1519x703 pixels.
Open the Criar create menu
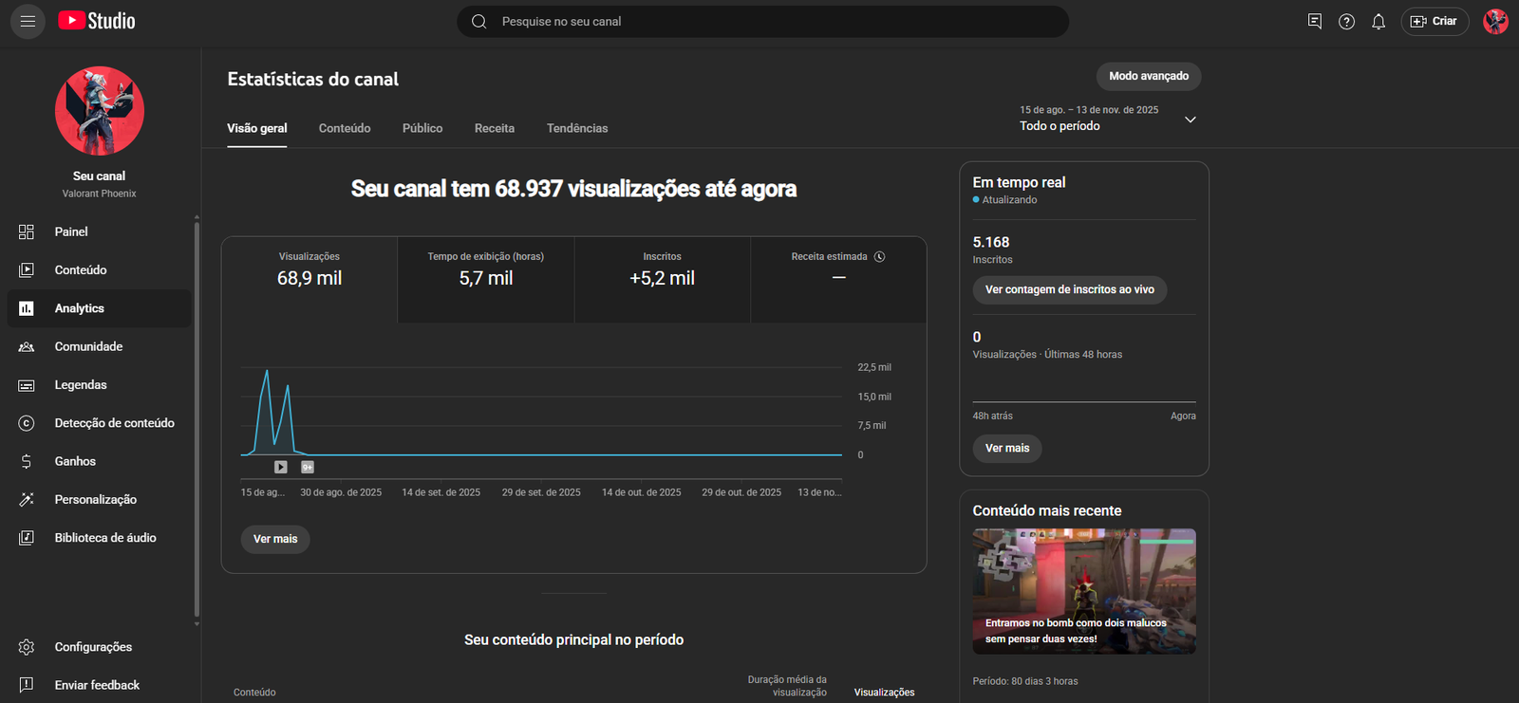(x=1435, y=21)
